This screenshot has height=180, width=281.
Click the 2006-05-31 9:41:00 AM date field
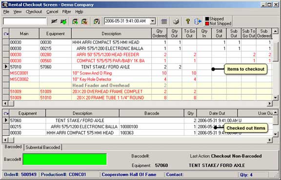point(127,21)
